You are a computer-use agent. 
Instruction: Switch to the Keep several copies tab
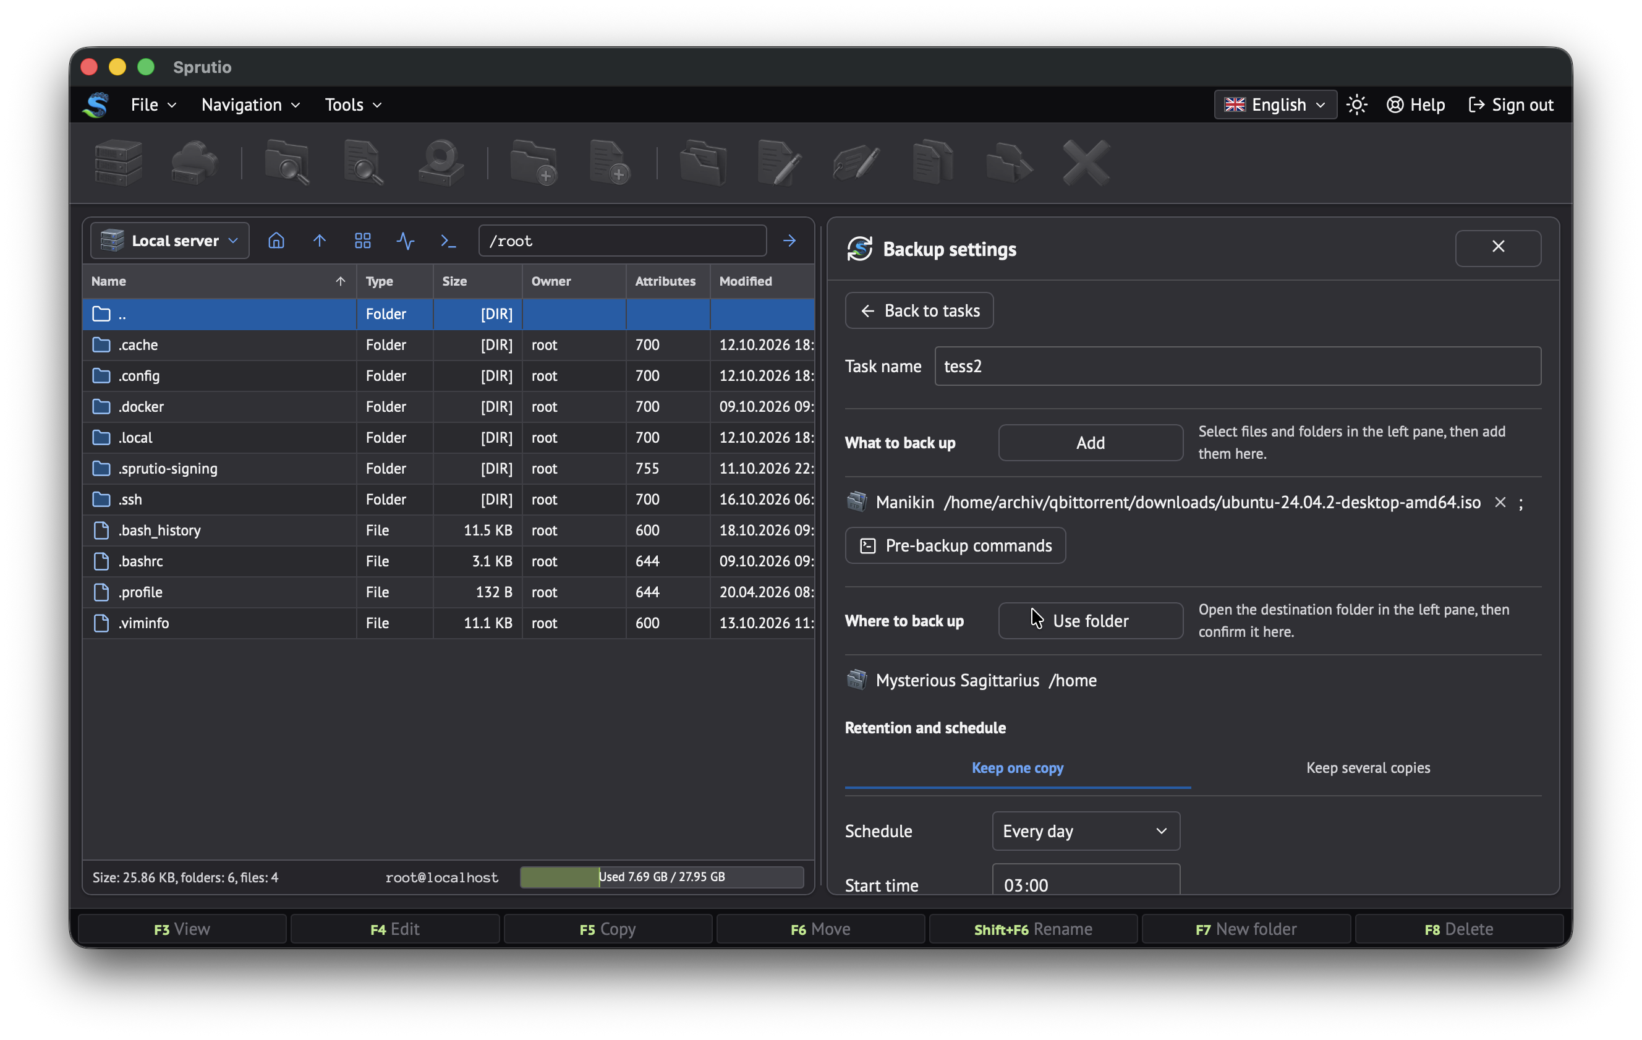pos(1368,767)
